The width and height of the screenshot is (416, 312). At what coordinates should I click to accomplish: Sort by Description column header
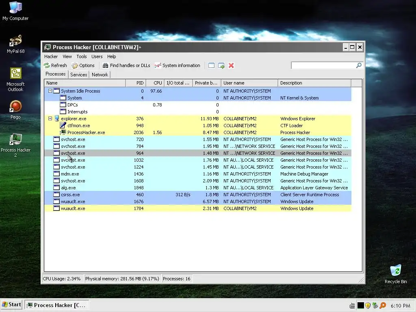coord(315,83)
